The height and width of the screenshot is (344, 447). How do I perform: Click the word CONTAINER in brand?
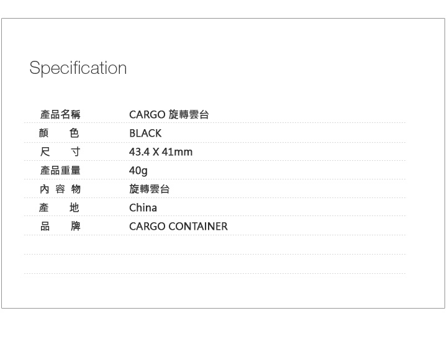(198, 226)
